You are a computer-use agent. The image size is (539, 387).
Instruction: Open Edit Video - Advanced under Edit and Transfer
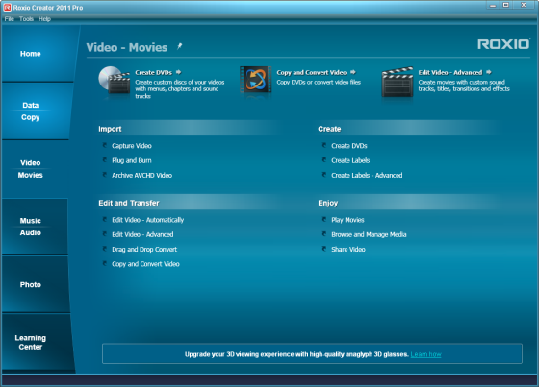(142, 234)
